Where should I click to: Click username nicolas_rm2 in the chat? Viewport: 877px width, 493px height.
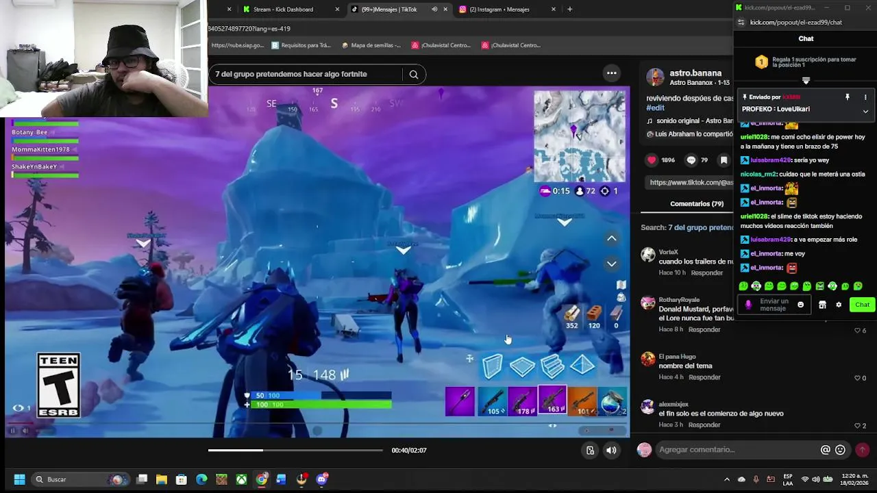pyautogui.click(x=758, y=174)
